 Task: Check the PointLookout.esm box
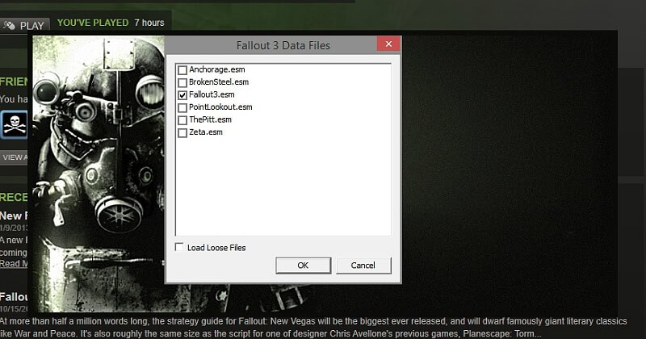182,107
